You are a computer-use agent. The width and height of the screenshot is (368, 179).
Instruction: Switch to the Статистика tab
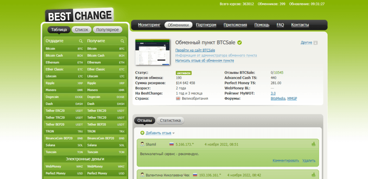point(170,120)
